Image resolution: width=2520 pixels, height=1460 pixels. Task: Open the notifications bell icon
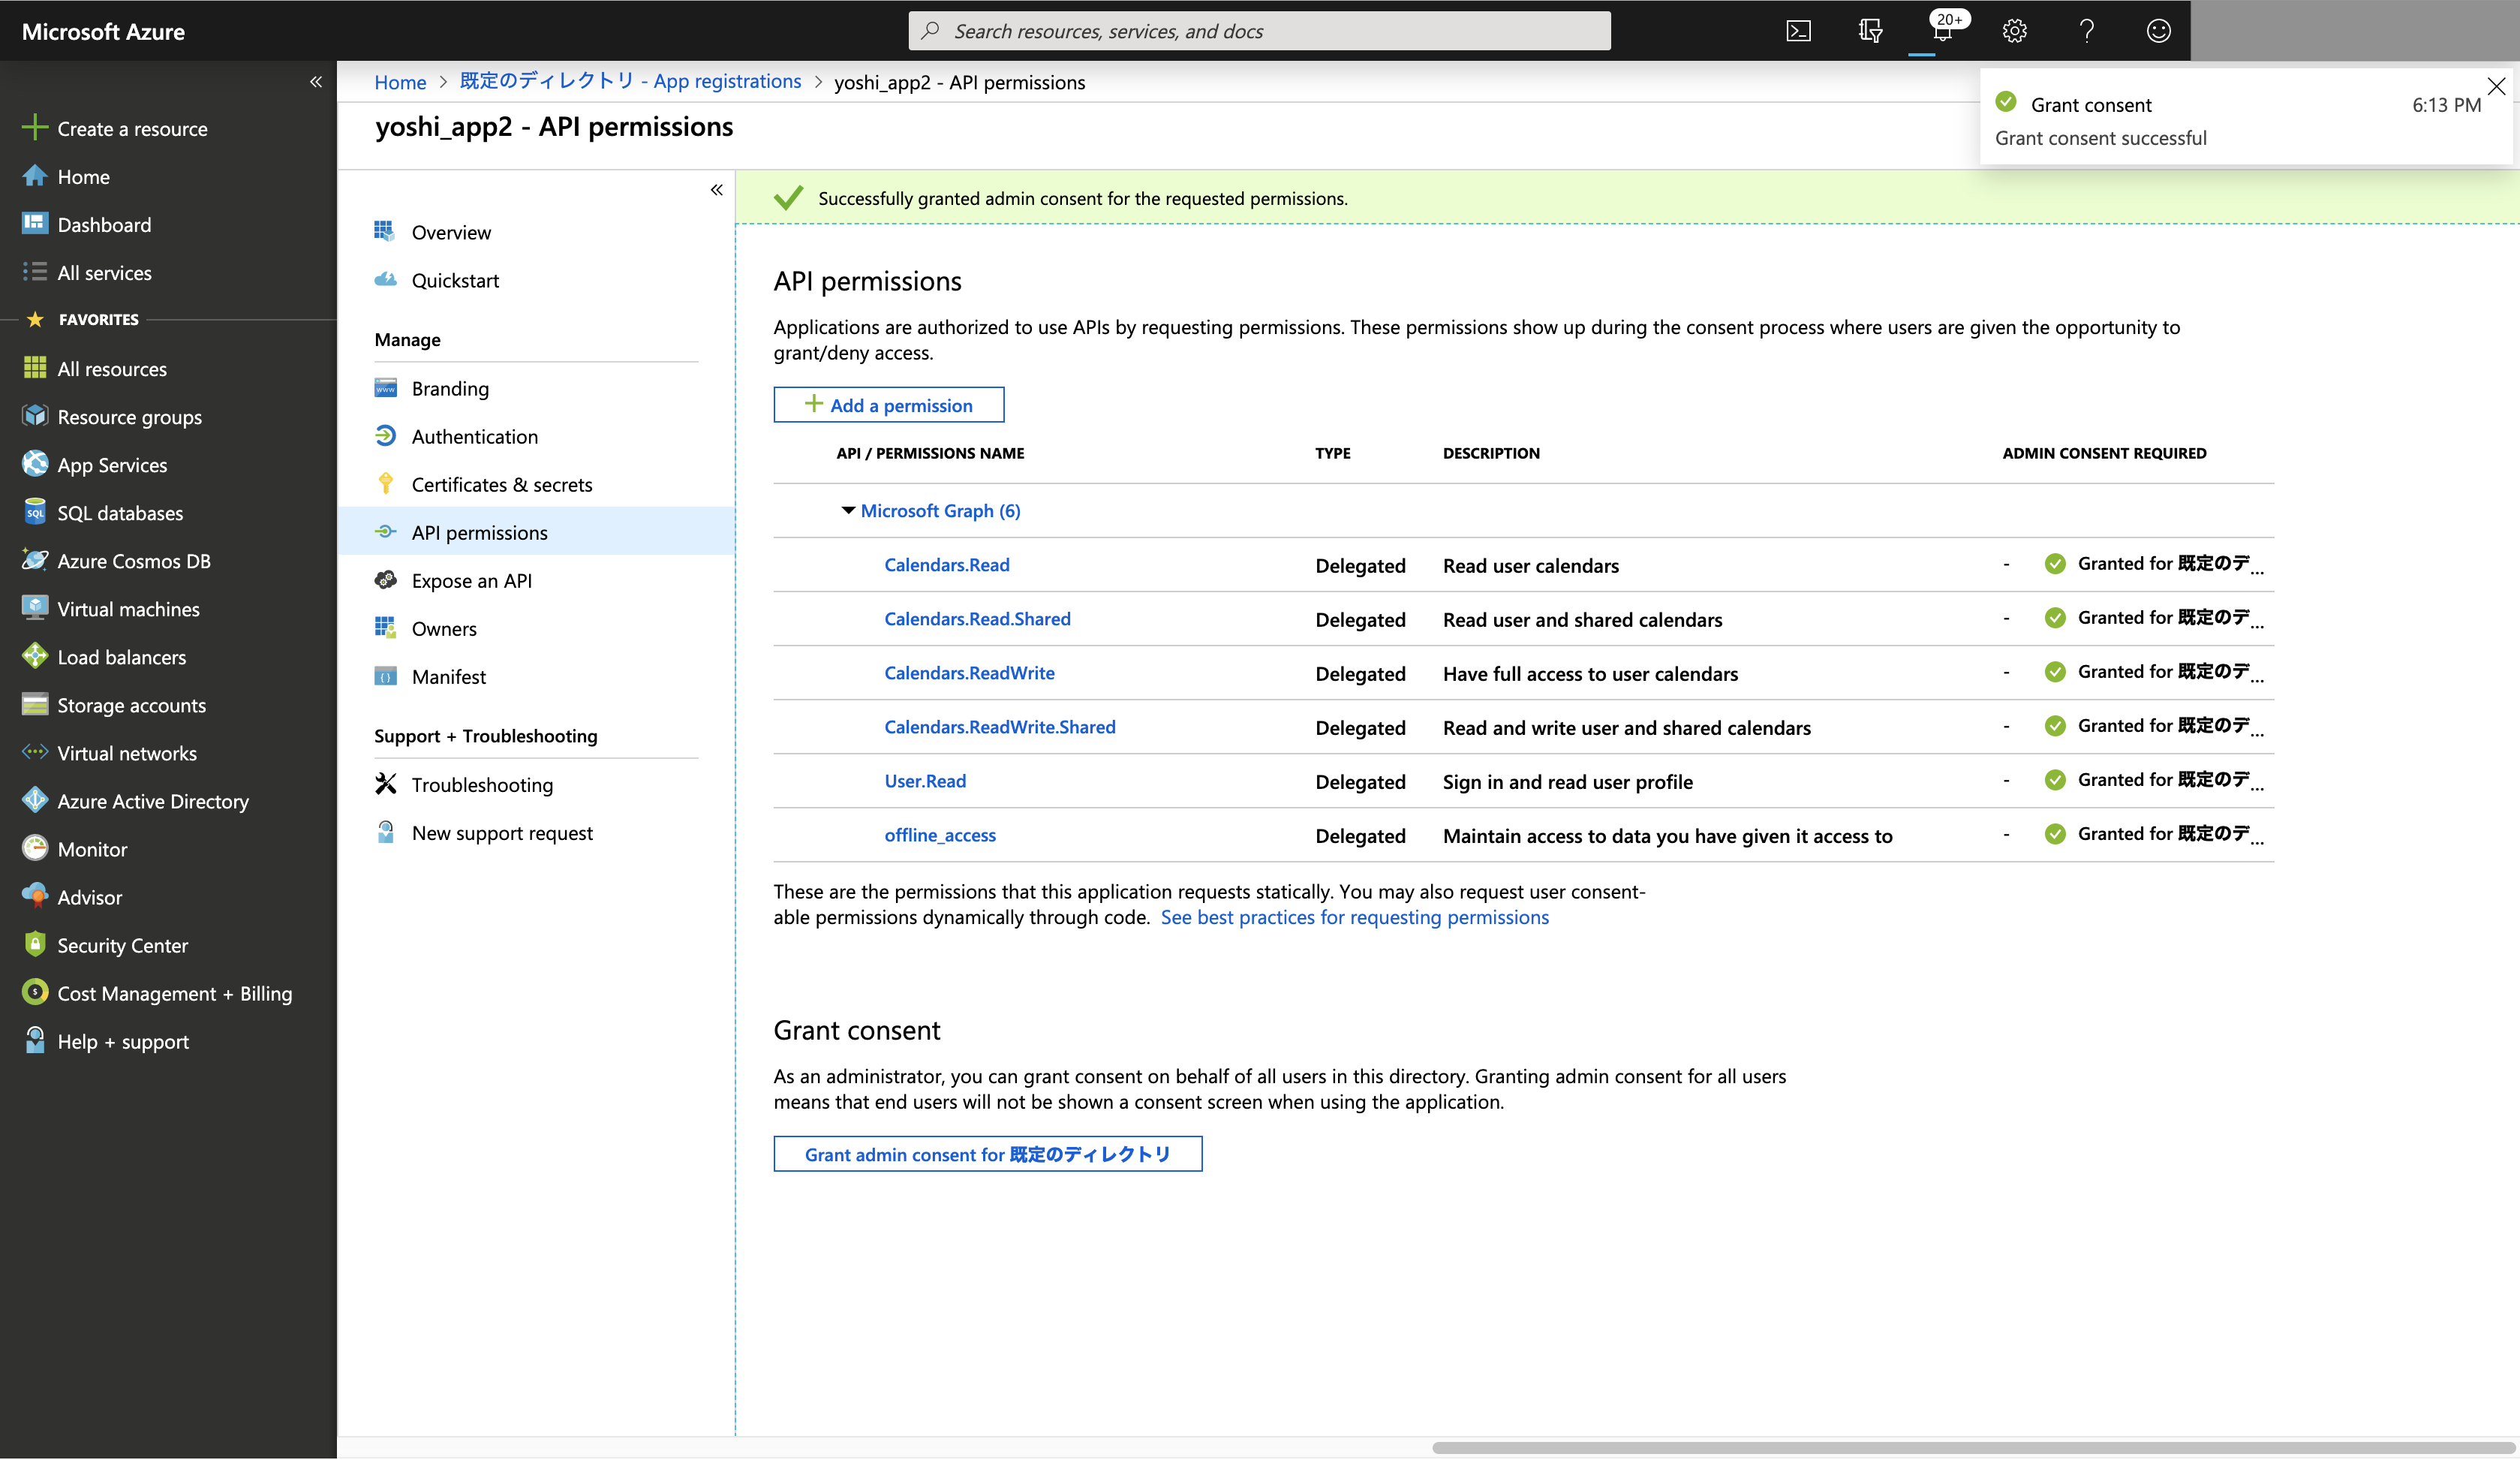pos(1942,31)
